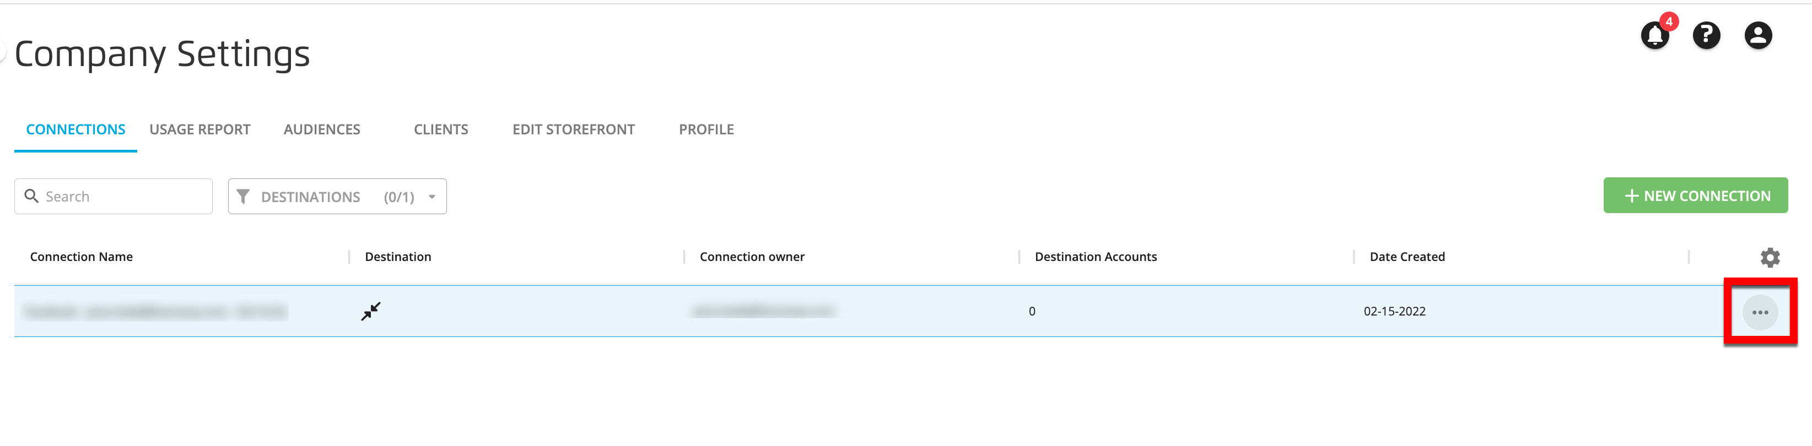The image size is (1812, 446).
Task: Sort by the Destination column header
Action: [x=398, y=257]
